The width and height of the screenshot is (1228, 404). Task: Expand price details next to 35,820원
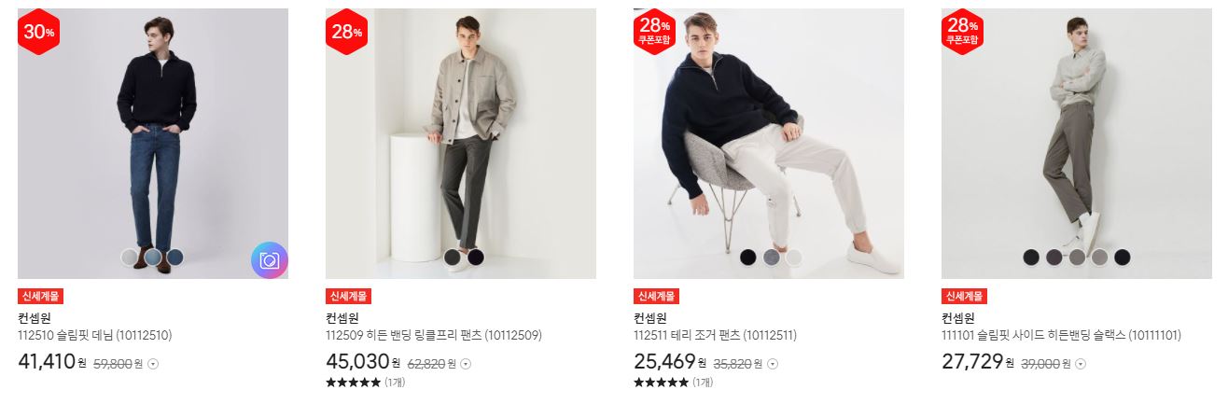[773, 364]
